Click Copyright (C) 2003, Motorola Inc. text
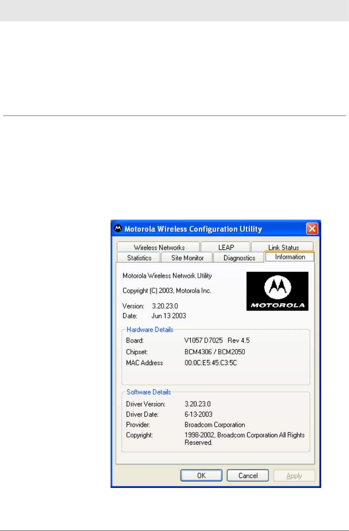Screen dimensions: 349x531 coord(167,291)
